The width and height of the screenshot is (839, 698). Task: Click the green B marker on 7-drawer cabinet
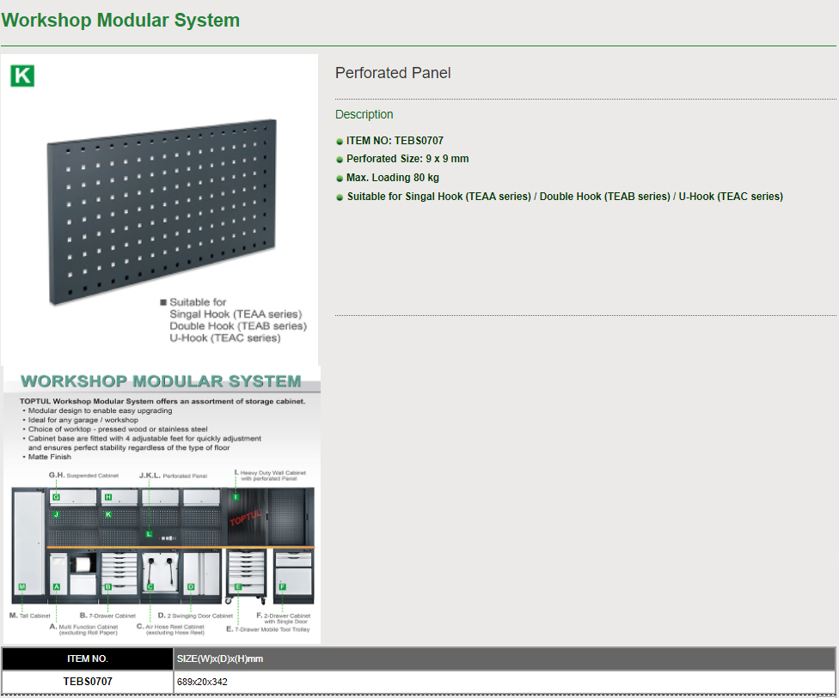click(x=108, y=587)
